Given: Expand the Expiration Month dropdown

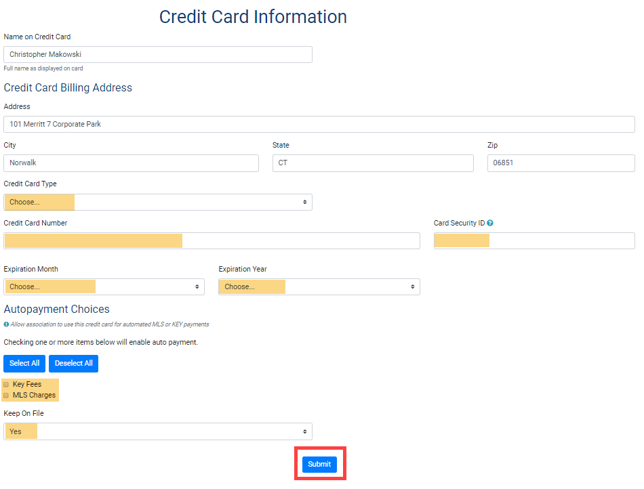Looking at the screenshot, I should click(x=104, y=286).
